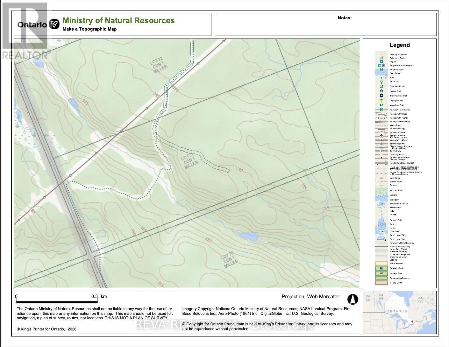The height and width of the screenshot is (347, 449).
Task: Click the Indian Reserve legend swatch
Action: point(381,264)
